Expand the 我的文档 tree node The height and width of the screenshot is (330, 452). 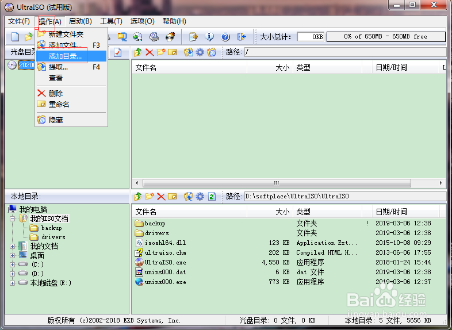(x=12, y=247)
